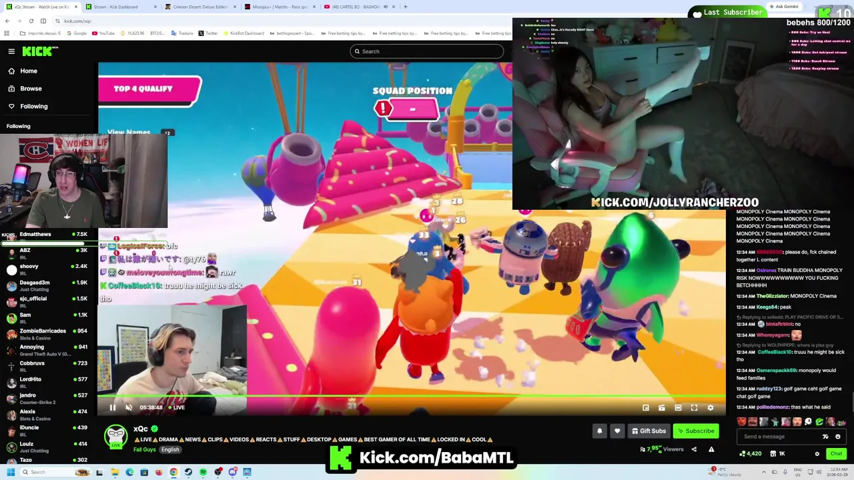This screenshot has height=480, width=854.
Task: Open chat translate icon
Action: (825, 437)
